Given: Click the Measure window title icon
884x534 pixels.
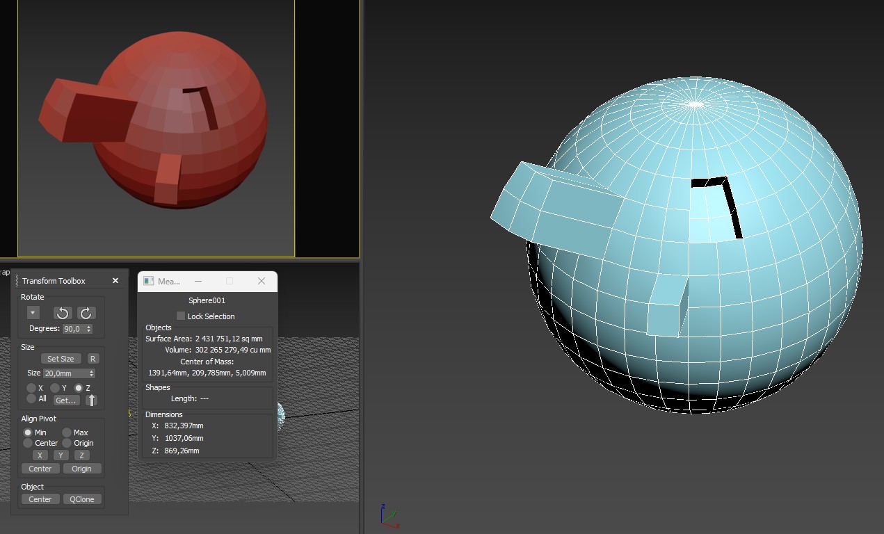Looking at the screenshot, I should pyautogui.click(x=148, y=281).
